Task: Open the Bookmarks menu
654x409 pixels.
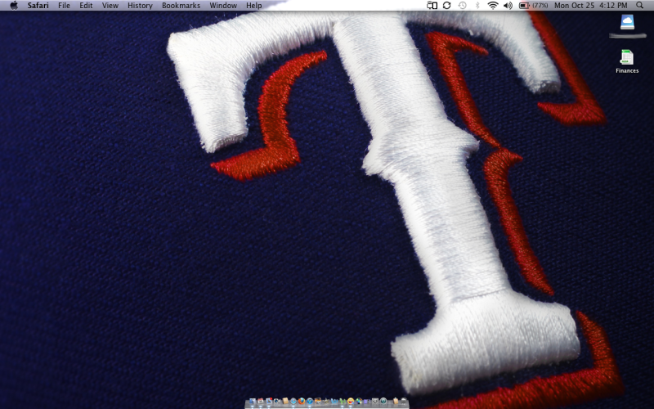Action: [x=181, y=6]
